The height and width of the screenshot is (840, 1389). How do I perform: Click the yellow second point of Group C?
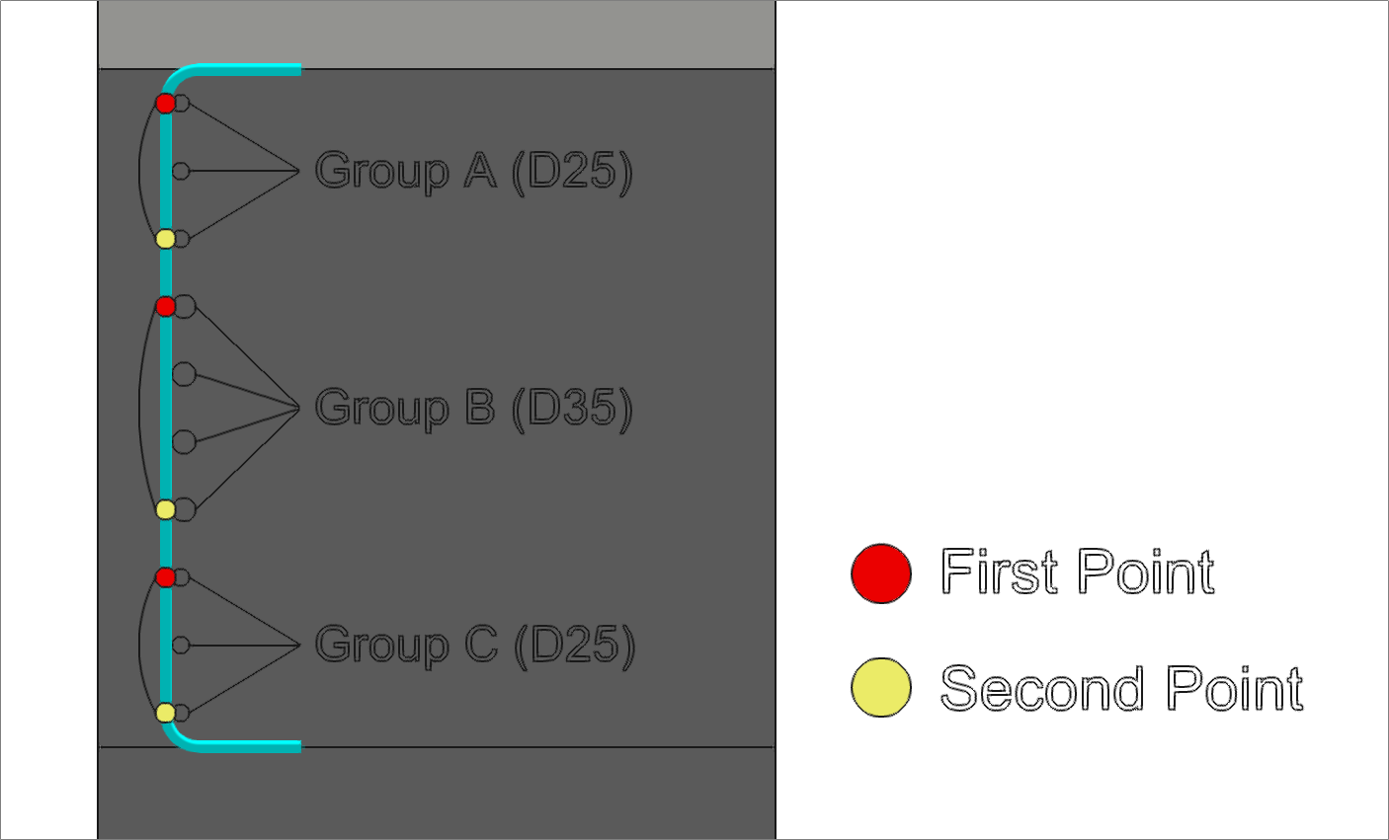[x=166, y=713]
